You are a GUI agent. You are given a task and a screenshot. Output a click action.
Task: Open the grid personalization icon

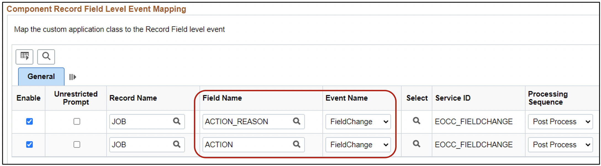click(24, 57)
